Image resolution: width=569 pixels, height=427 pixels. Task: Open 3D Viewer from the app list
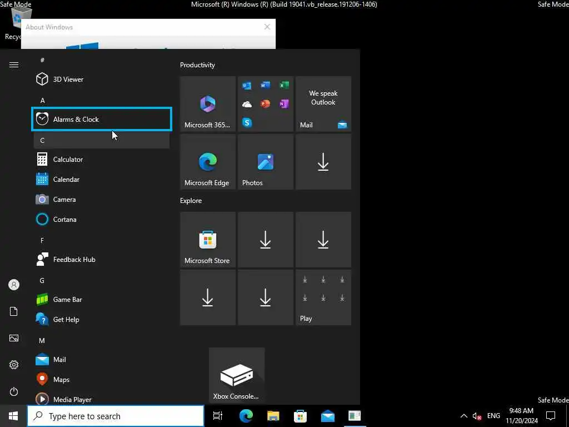(x=102, y=79)
